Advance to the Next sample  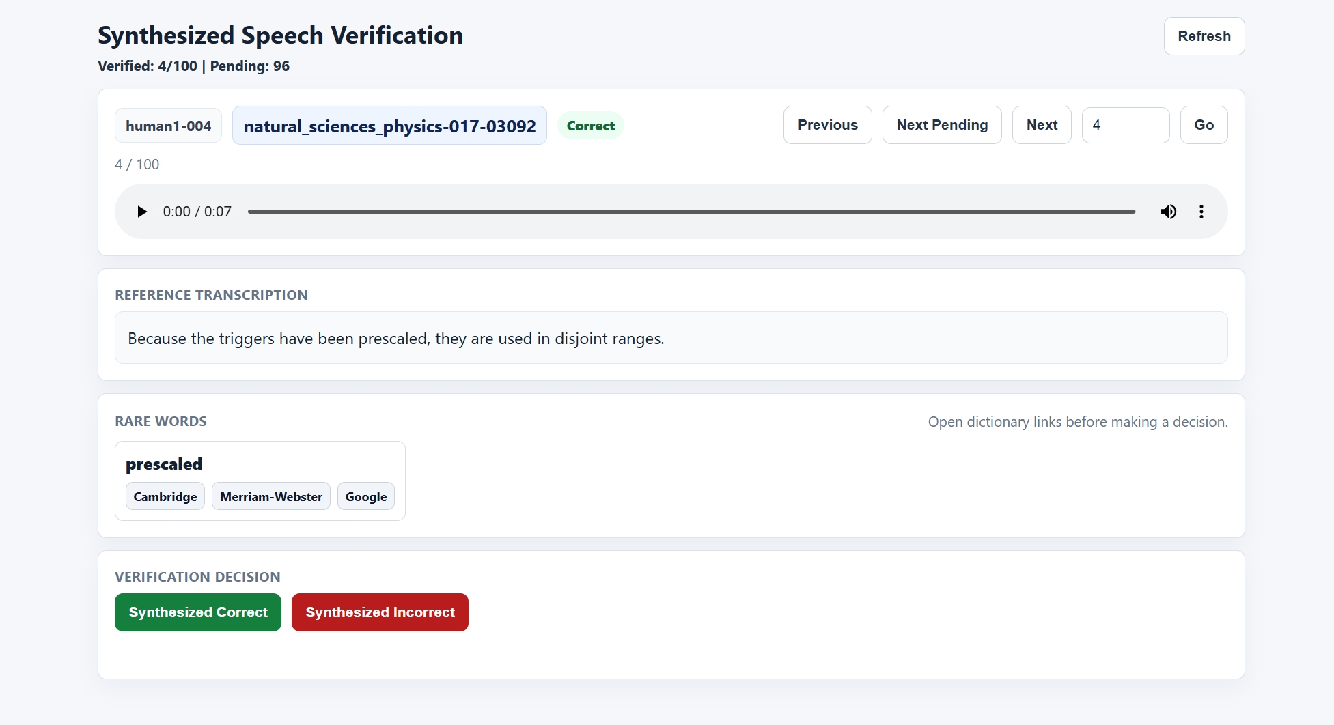coord(1042,125)
